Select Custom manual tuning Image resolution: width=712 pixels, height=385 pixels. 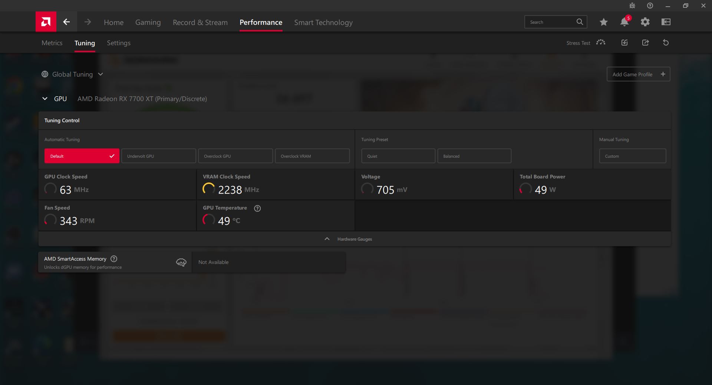pos(633,156)
